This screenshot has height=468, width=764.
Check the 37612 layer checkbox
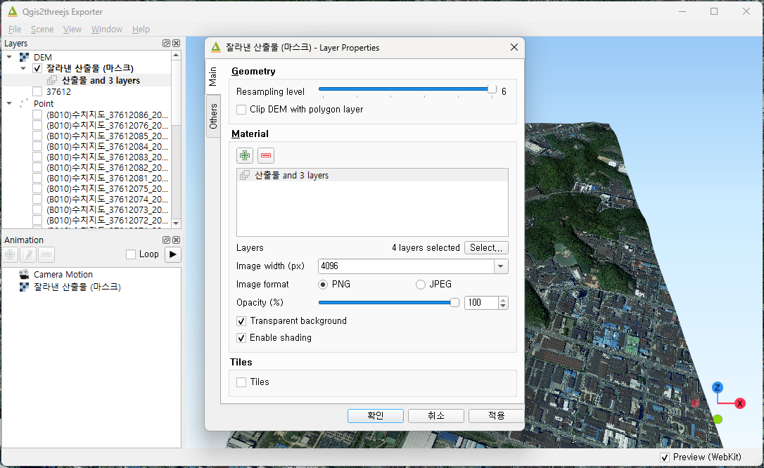37,91
